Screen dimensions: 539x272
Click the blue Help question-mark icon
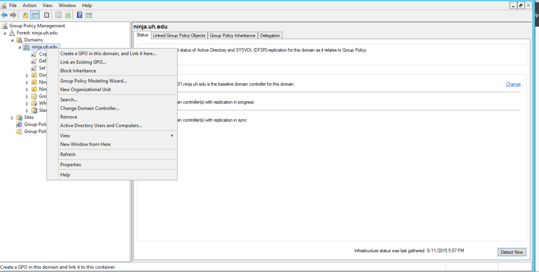click(80, 15)
